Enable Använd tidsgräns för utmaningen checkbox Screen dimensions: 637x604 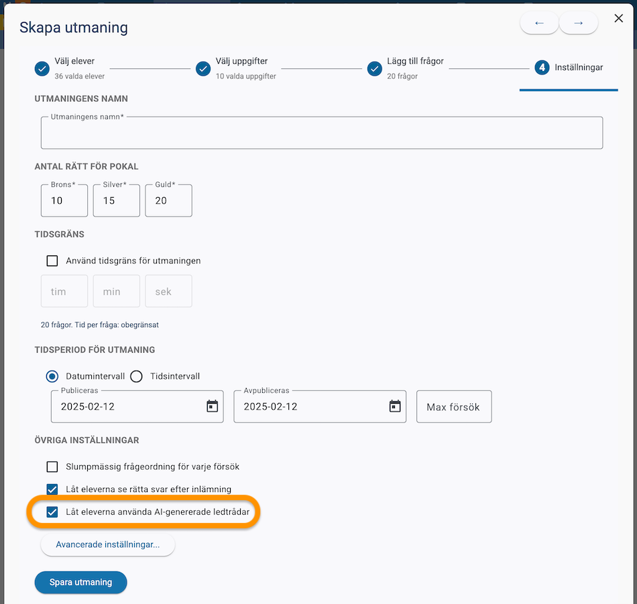(x=52, y=261)
